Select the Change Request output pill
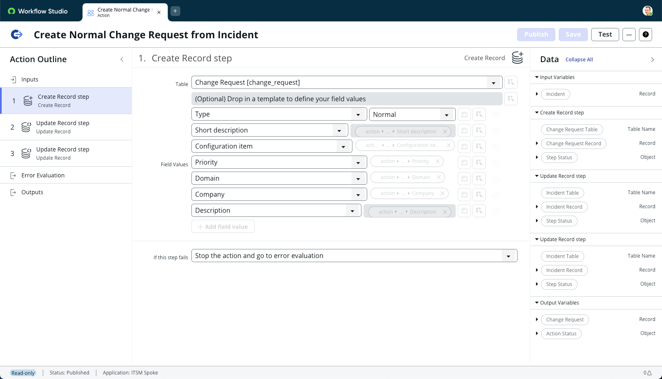Image resolution: width=662 pixels, height=379 pixels. [x=565, y=320]
